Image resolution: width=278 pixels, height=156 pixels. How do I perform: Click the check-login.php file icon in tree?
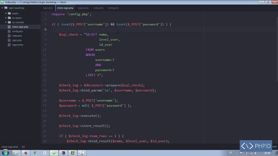coord(9,27)
